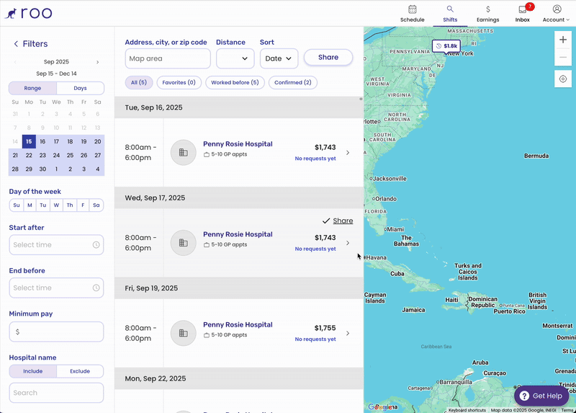Open the Distance dropdown

click(x=235, y=58)
